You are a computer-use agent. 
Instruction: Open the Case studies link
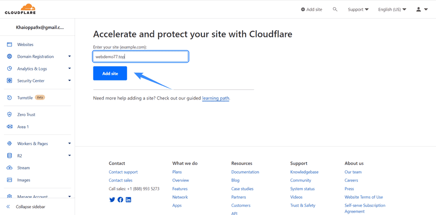[242, 189]
